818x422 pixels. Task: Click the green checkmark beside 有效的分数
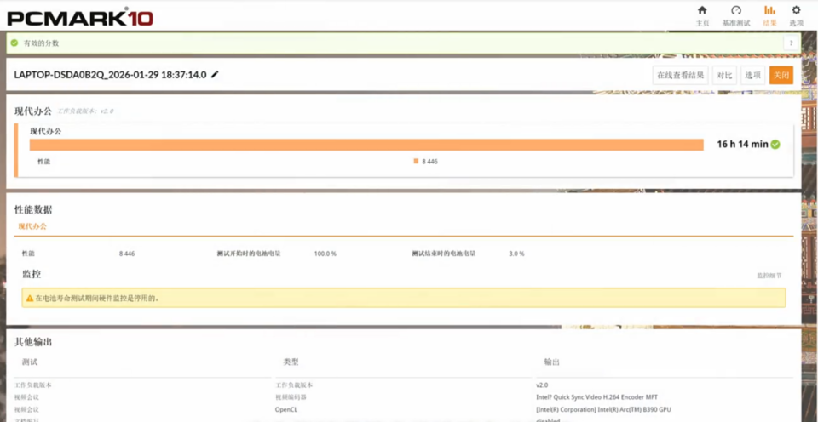[14, 43]
